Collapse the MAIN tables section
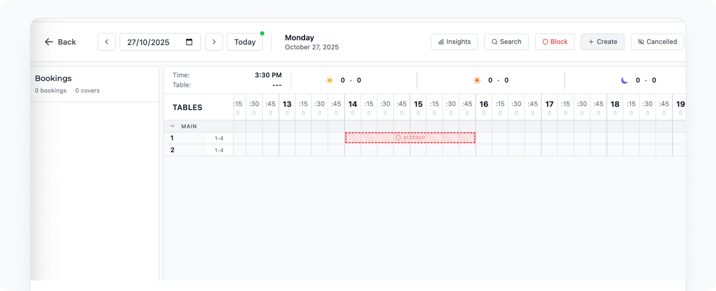The image size is (716, 291). [x=173, y=126]
